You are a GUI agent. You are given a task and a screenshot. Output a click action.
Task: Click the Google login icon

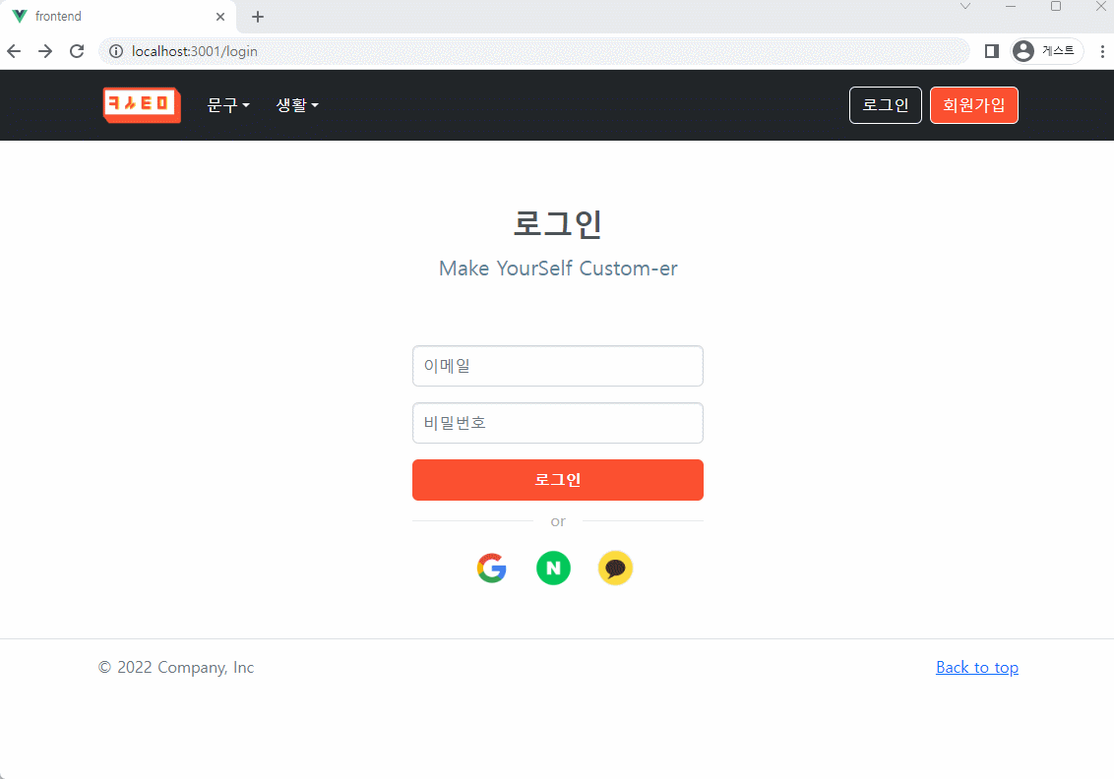coord(492,569)
